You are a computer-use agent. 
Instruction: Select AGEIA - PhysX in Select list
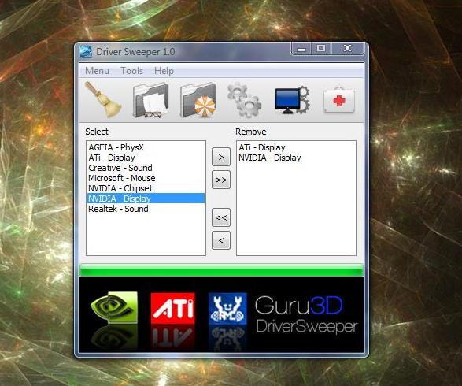point(146,147)
